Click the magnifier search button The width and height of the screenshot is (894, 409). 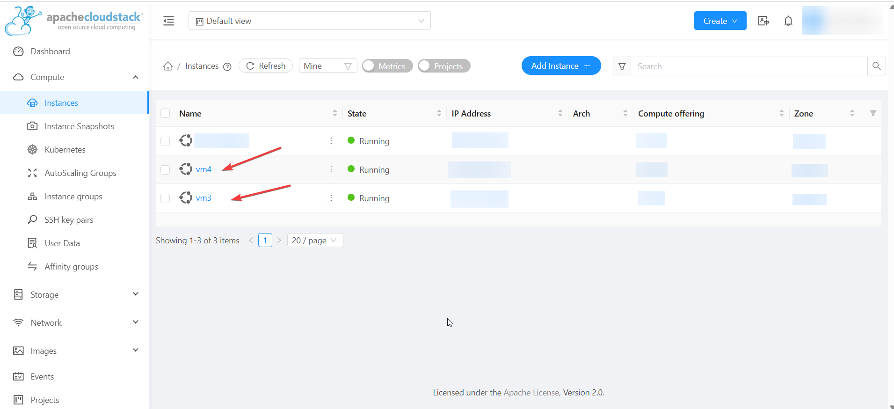[x=876, y=66]
